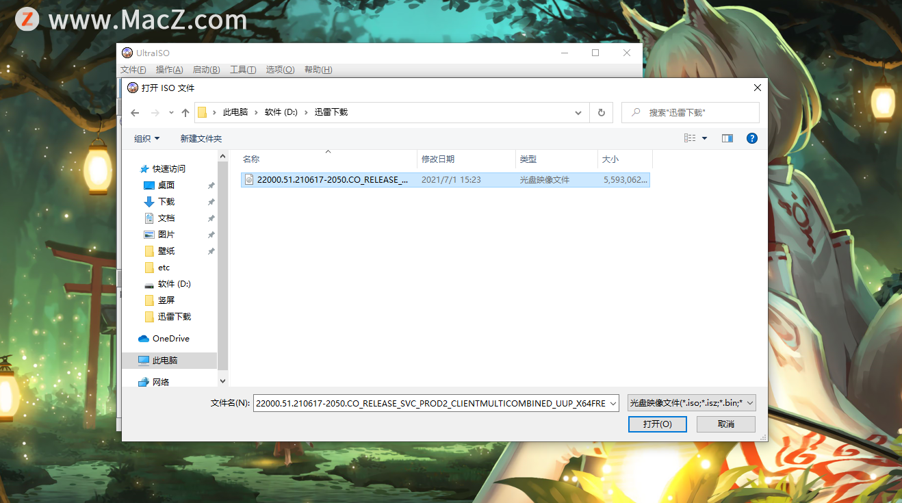902x503 pixels.
Task: Open the 工具(T) menu in UltraISO
Action: tap(243, 70)
